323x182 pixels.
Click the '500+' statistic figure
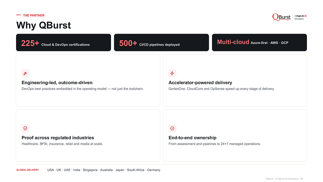click(x=128, y=43)
